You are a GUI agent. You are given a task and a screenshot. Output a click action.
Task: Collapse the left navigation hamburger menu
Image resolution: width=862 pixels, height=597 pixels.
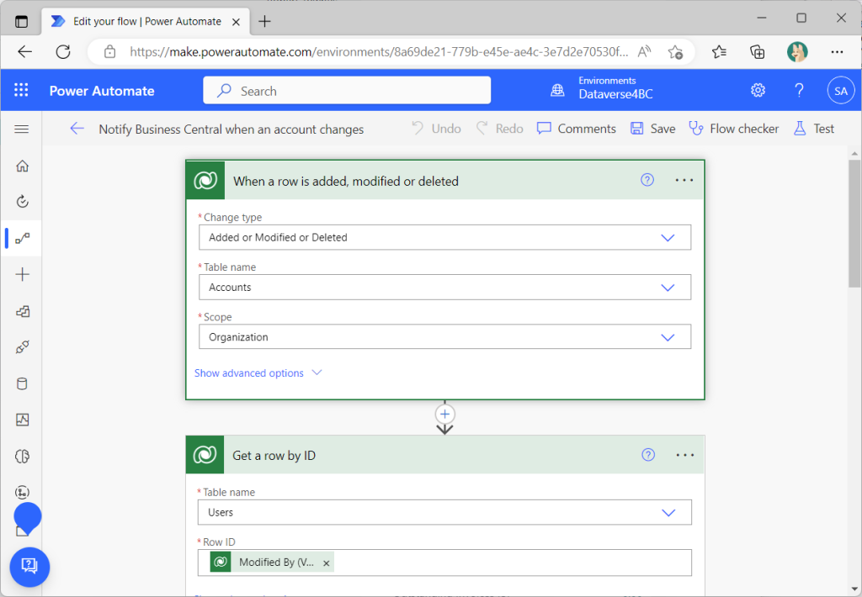click(21, 129)
